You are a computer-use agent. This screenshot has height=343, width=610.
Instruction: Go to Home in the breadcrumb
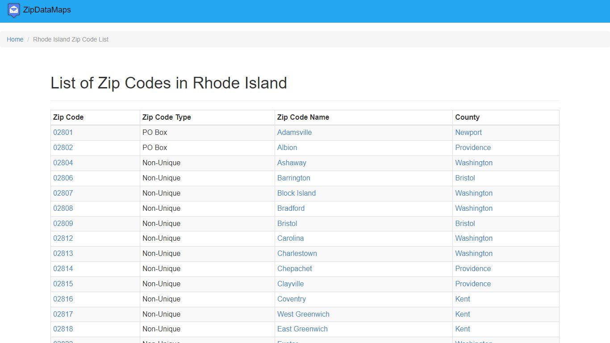(x=15, y=39)
